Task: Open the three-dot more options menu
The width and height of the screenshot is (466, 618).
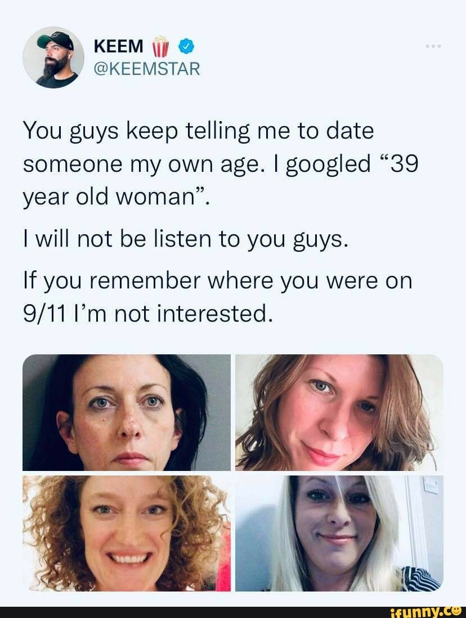Action: 433,47
